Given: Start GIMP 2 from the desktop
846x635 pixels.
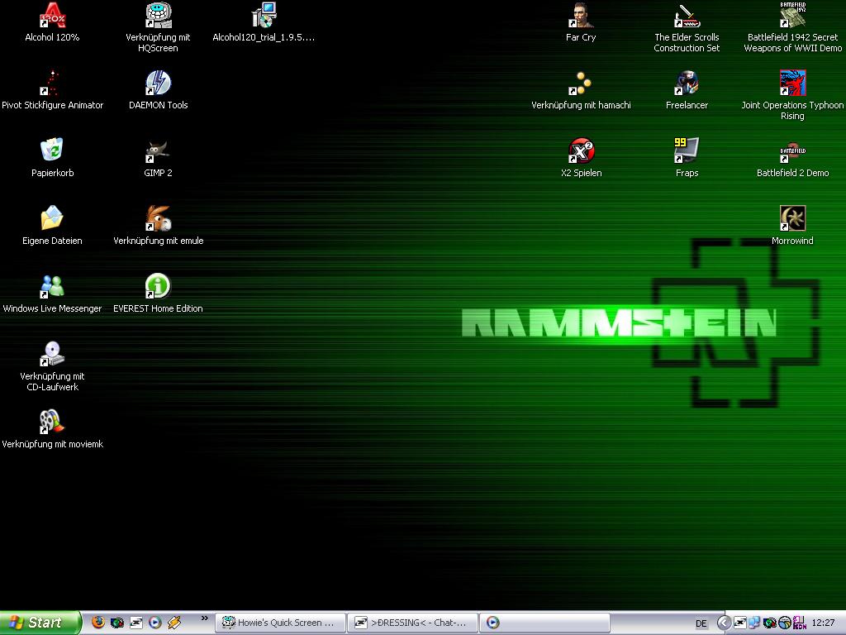Looking at the screenshot, I should tap(158, 158).
